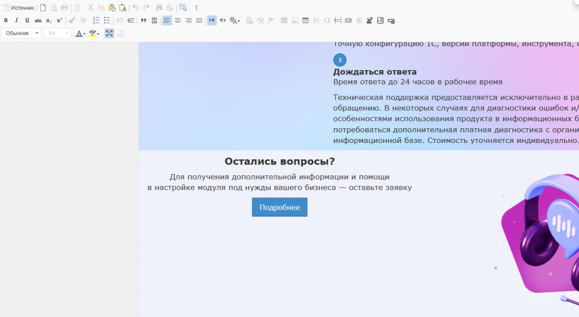Switch editor to source code mode
Screen dimensions: 579x317
click(x=19, y=8)
